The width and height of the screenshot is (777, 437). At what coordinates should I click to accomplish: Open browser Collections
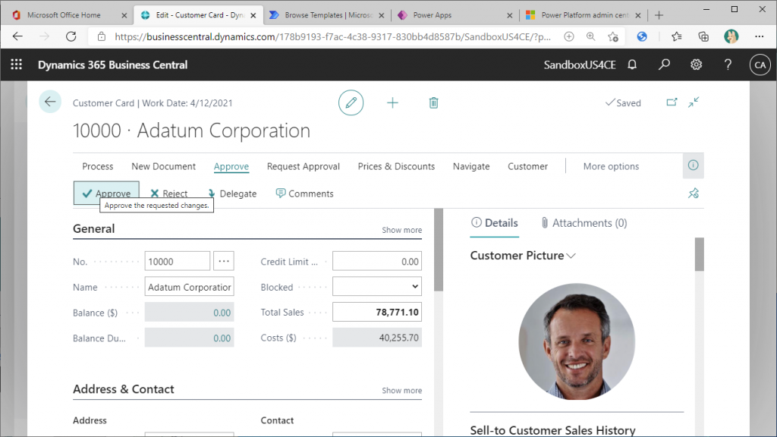point(703,36)
